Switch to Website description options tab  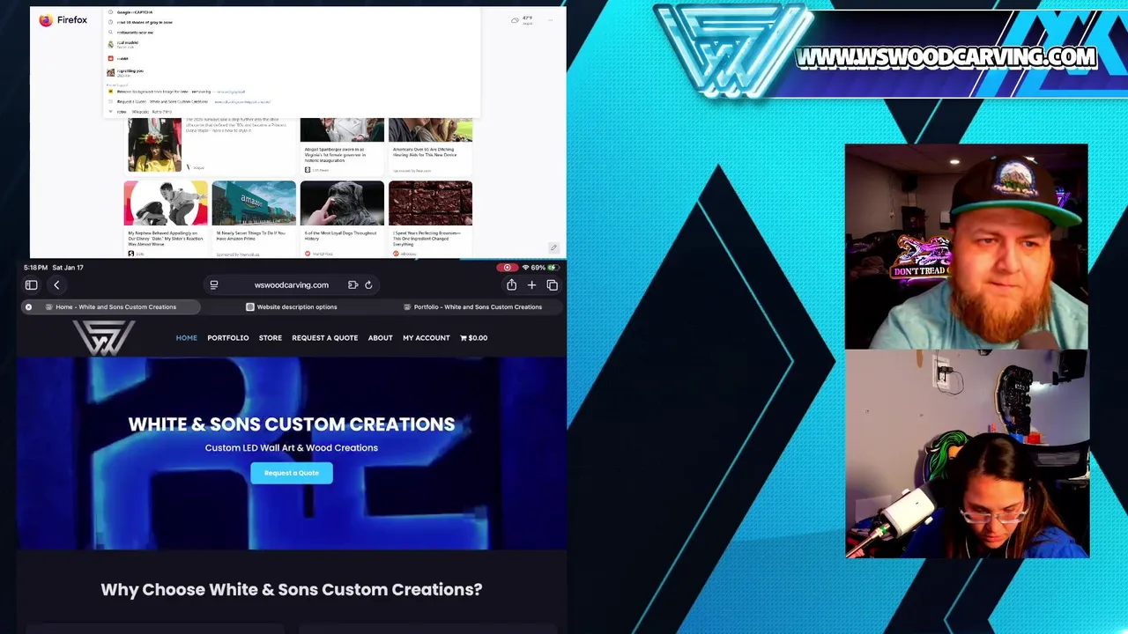291,306
